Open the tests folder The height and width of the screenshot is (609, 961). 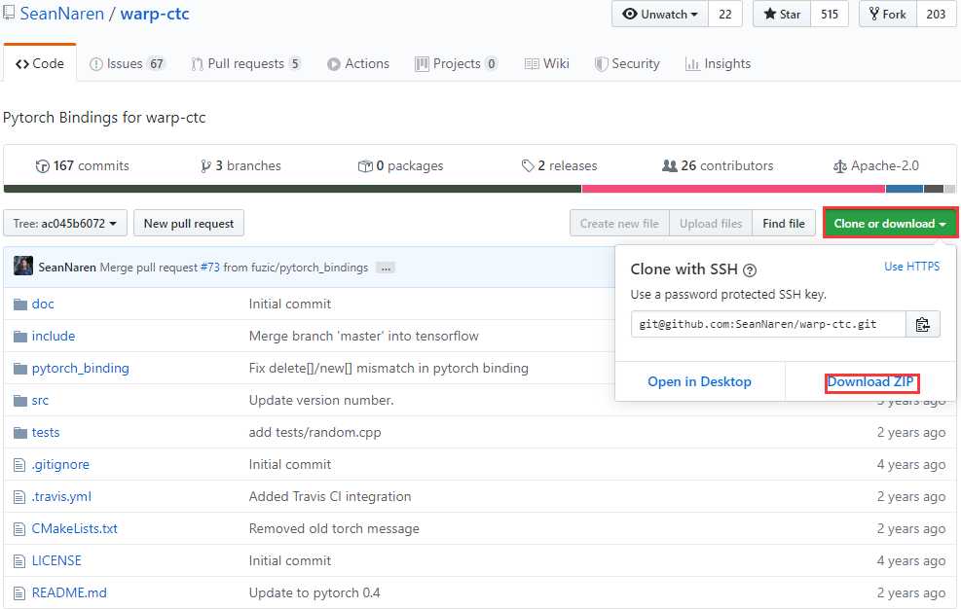tap(46, 432)
